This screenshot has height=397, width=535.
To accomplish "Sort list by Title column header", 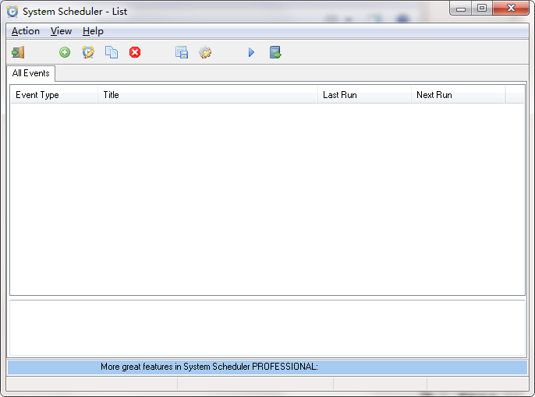I will 207,95.
